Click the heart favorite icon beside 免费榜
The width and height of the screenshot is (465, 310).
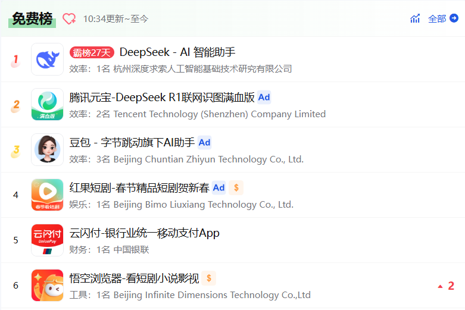69,19
